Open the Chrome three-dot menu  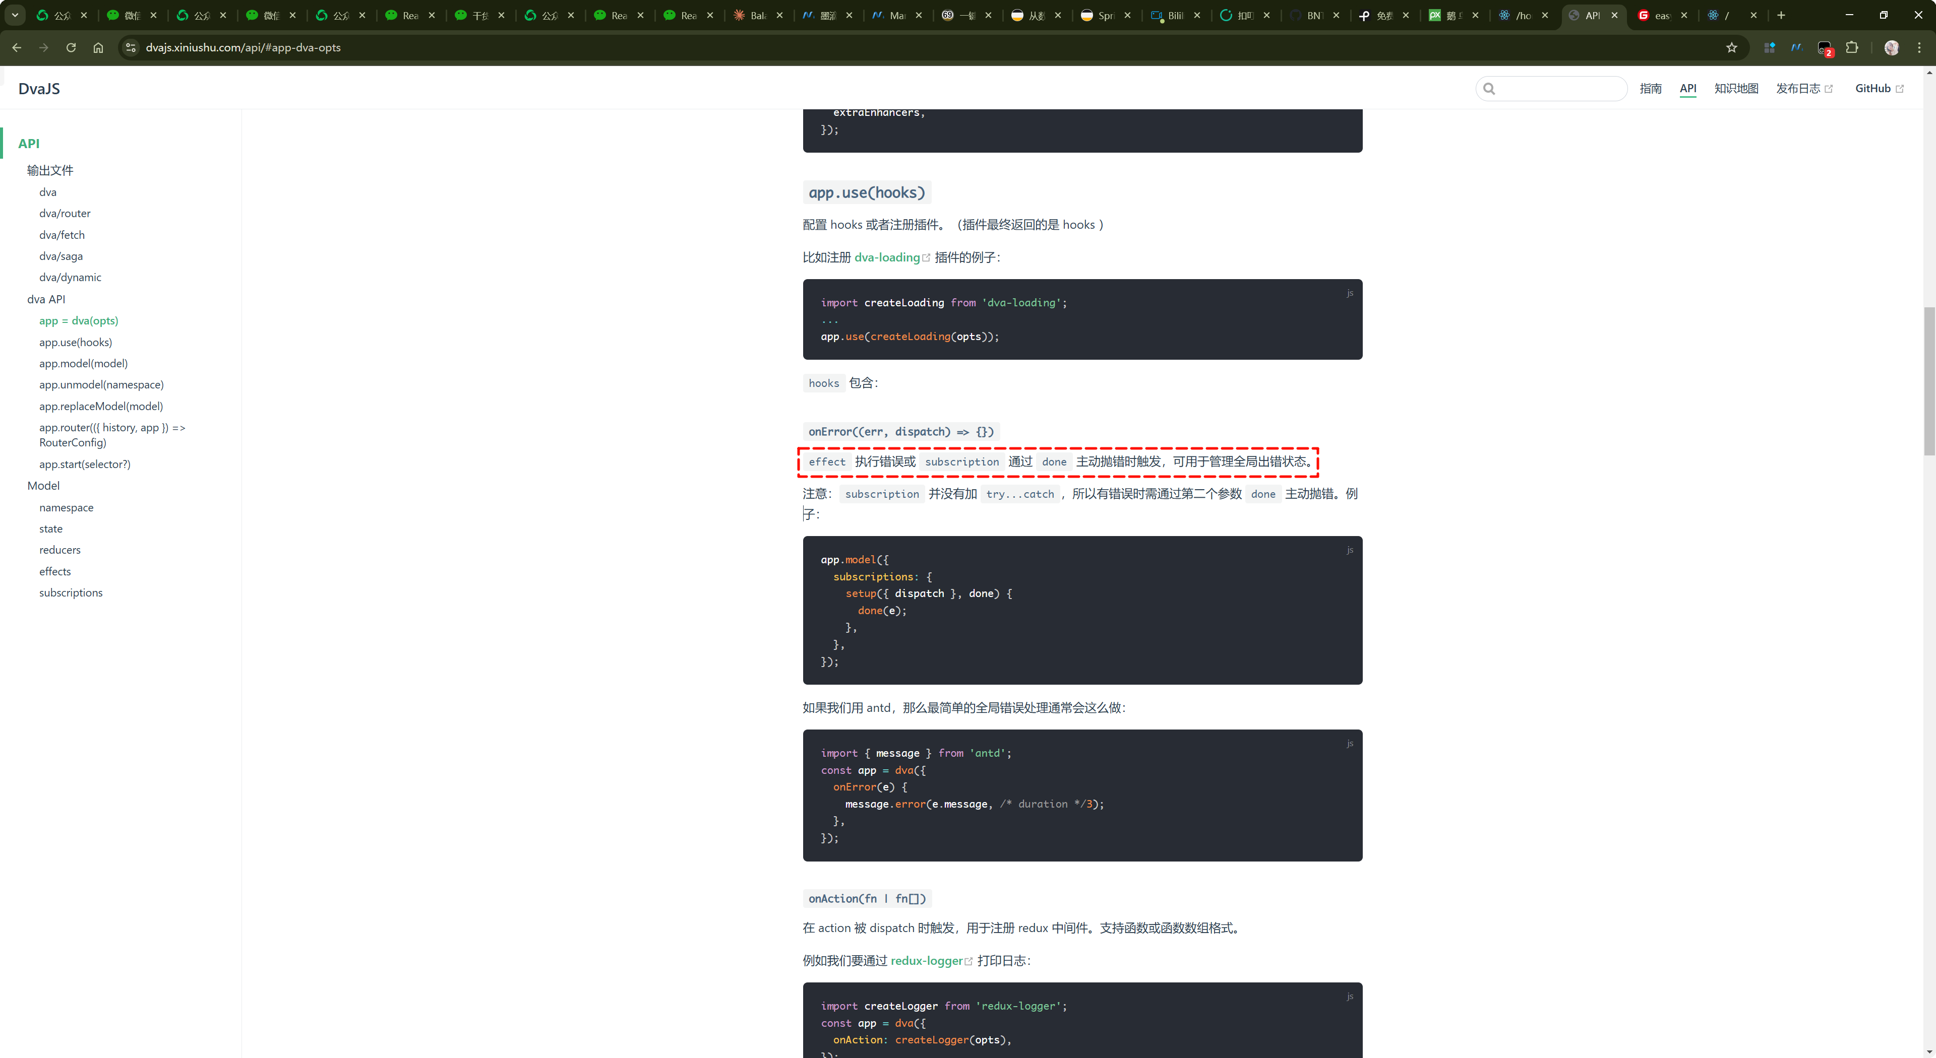pyautogui.click(x=1919, y=47)
